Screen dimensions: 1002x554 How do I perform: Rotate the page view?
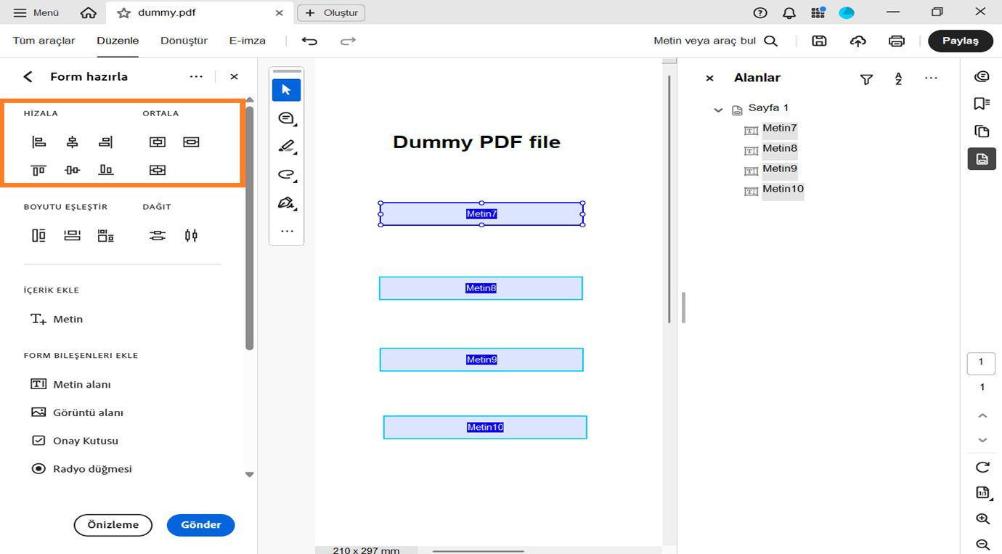click(982, 467)
